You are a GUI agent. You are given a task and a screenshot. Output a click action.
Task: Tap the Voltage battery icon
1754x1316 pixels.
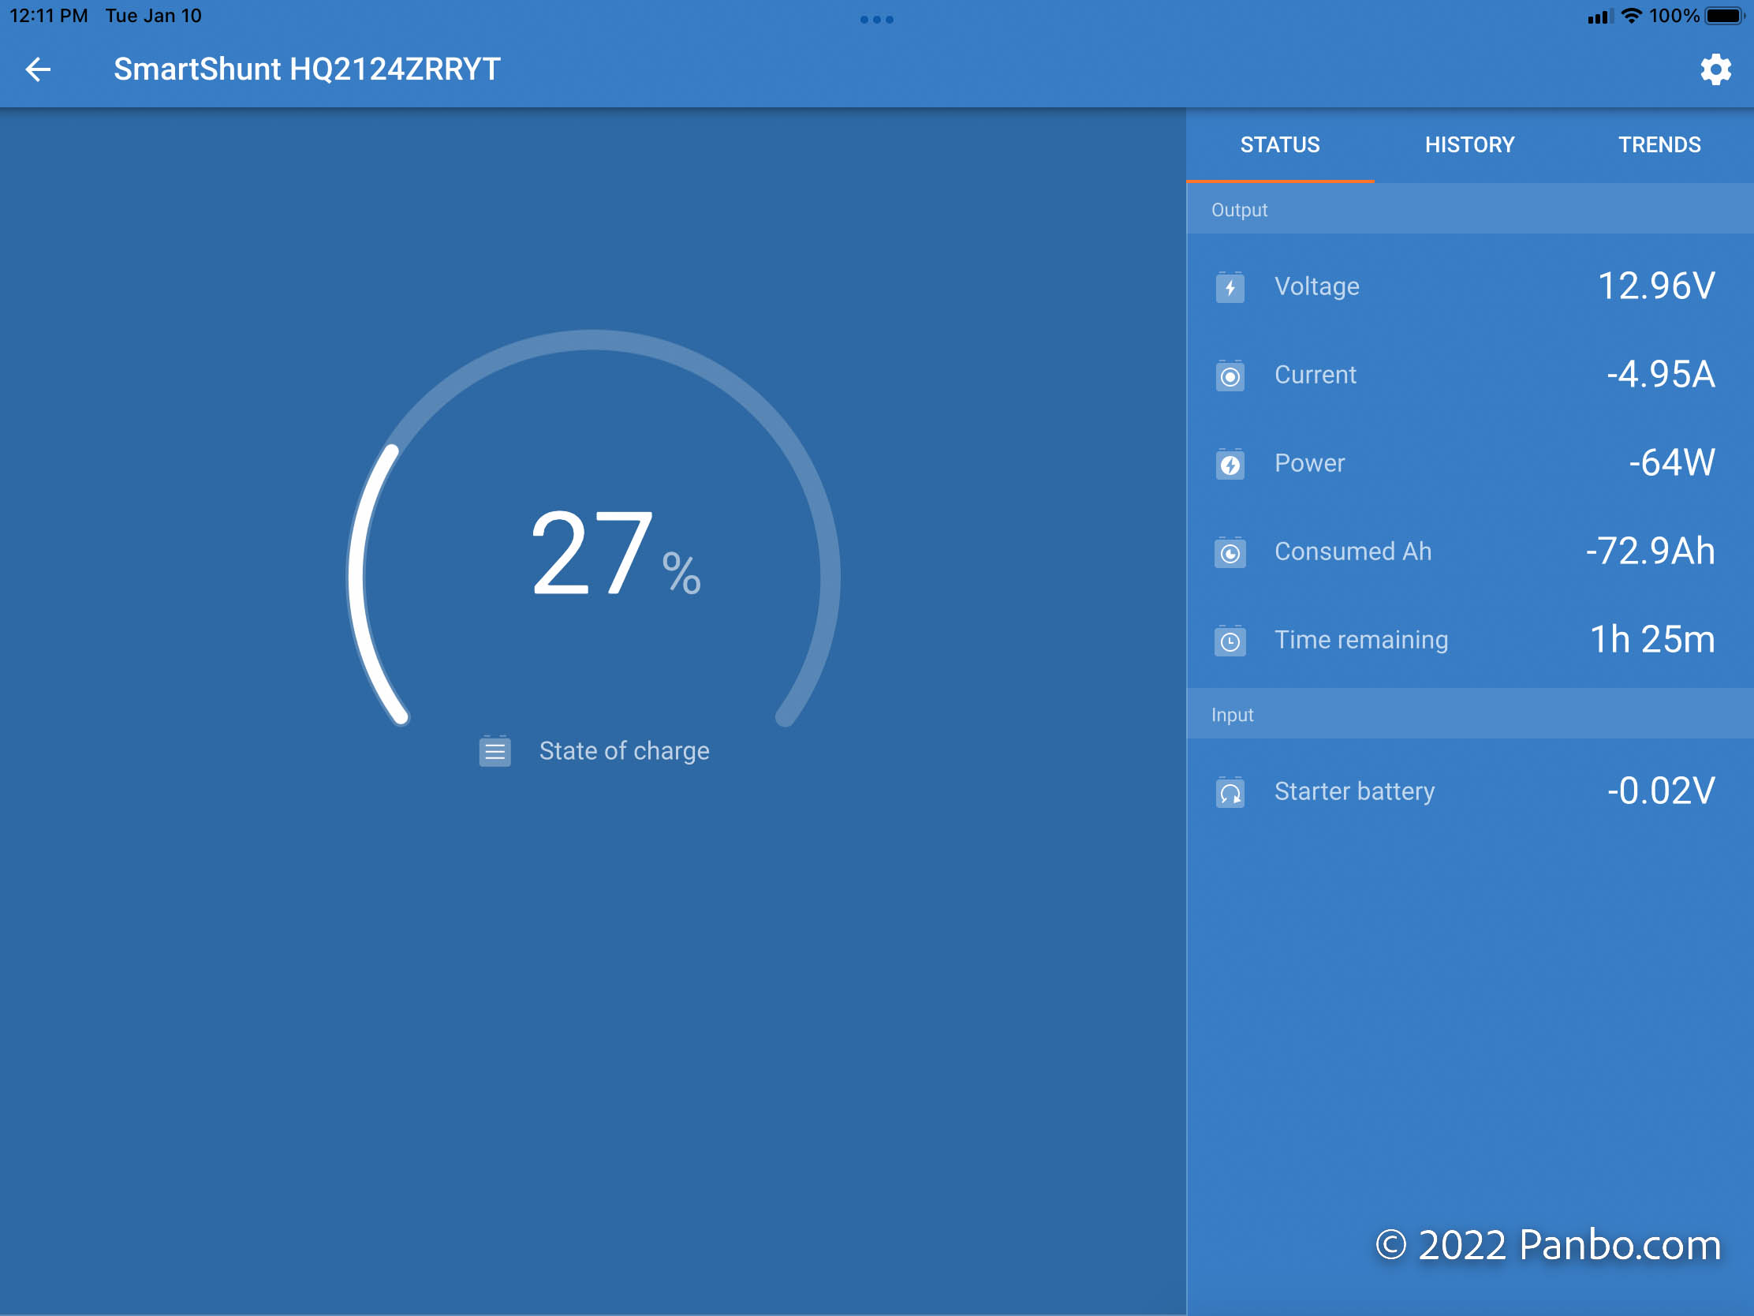coord(1230,287)
